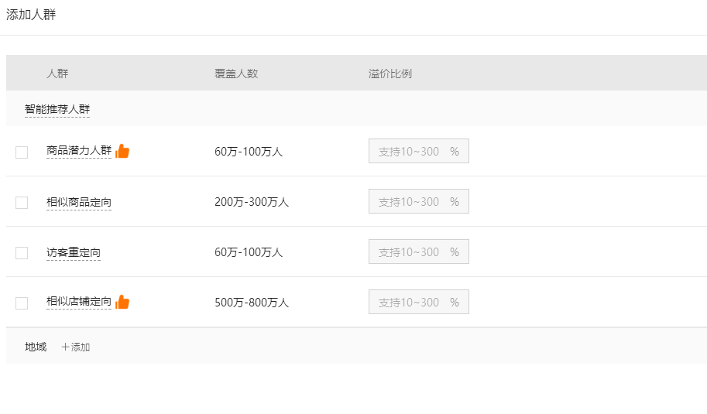Screen dimensions: 707x414
Task: Check the 相似商品定向 checkbox
Action: pyautogui.click(x=22, y=203)
